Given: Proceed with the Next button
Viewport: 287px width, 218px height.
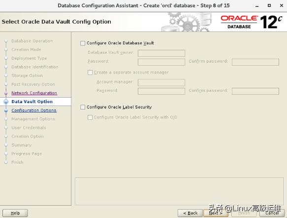Looking at the screenshot, I should coord(216,213).
